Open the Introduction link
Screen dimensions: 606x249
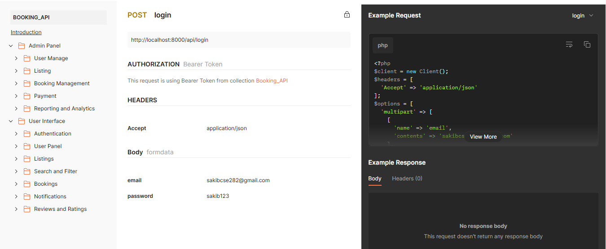(26, 32)
